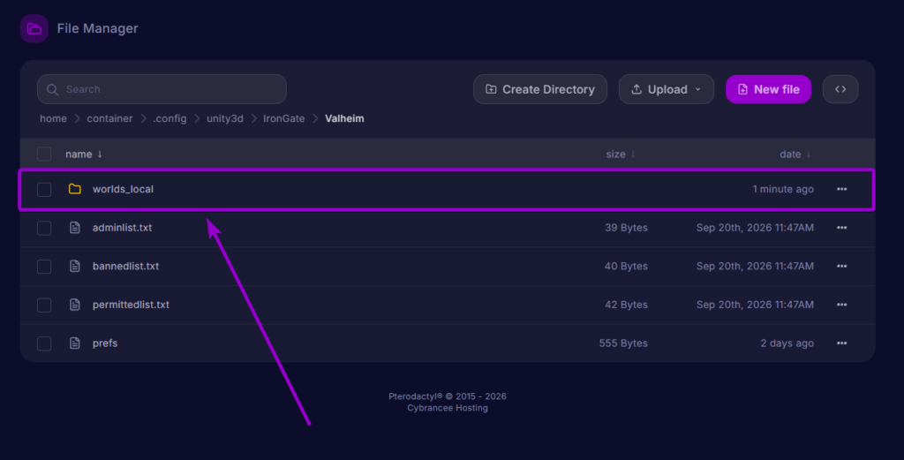904x460 pixels.
Task: Click the Create Directory button
Action: click(x=540, y=89)
